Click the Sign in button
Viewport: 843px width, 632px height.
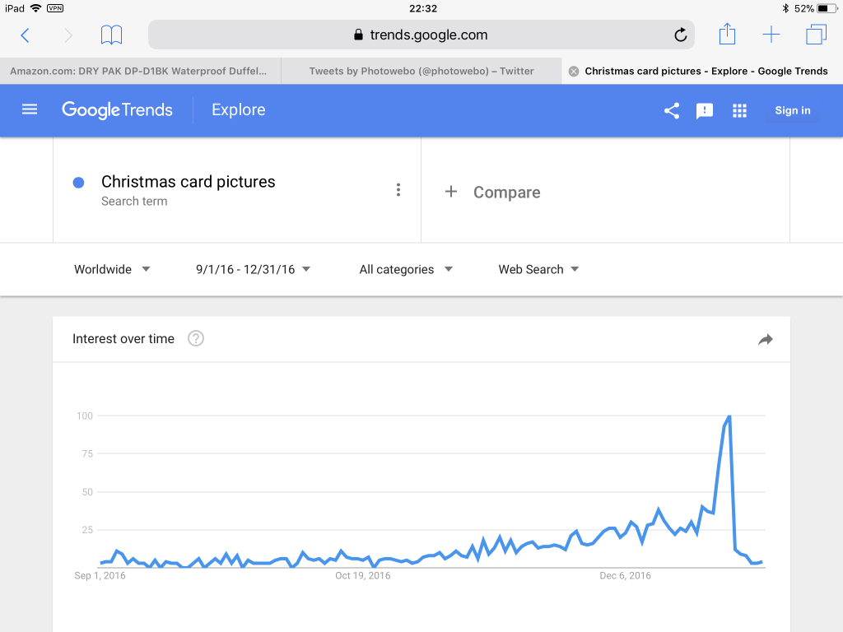click(792, 110)
